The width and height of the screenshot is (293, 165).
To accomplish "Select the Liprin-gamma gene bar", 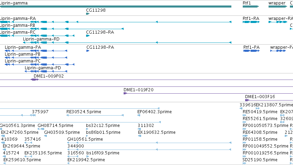I will click(116, 7).
